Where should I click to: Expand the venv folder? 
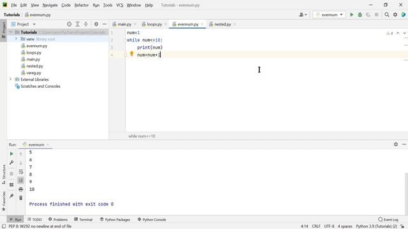click(16, 39)
